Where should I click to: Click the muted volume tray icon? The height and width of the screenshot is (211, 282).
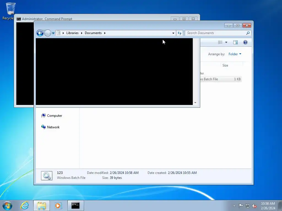(x=254, y=206)
